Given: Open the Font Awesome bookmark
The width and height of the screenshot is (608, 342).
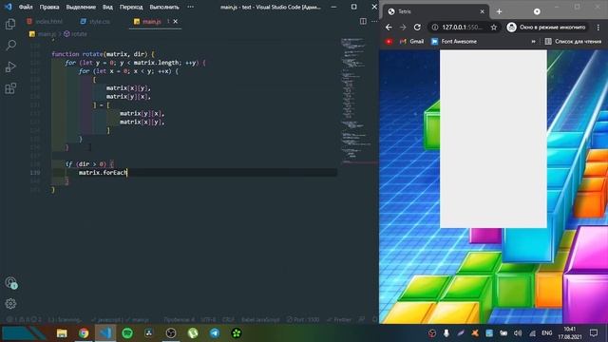Looking at the screenshot, I should [454, 42].
